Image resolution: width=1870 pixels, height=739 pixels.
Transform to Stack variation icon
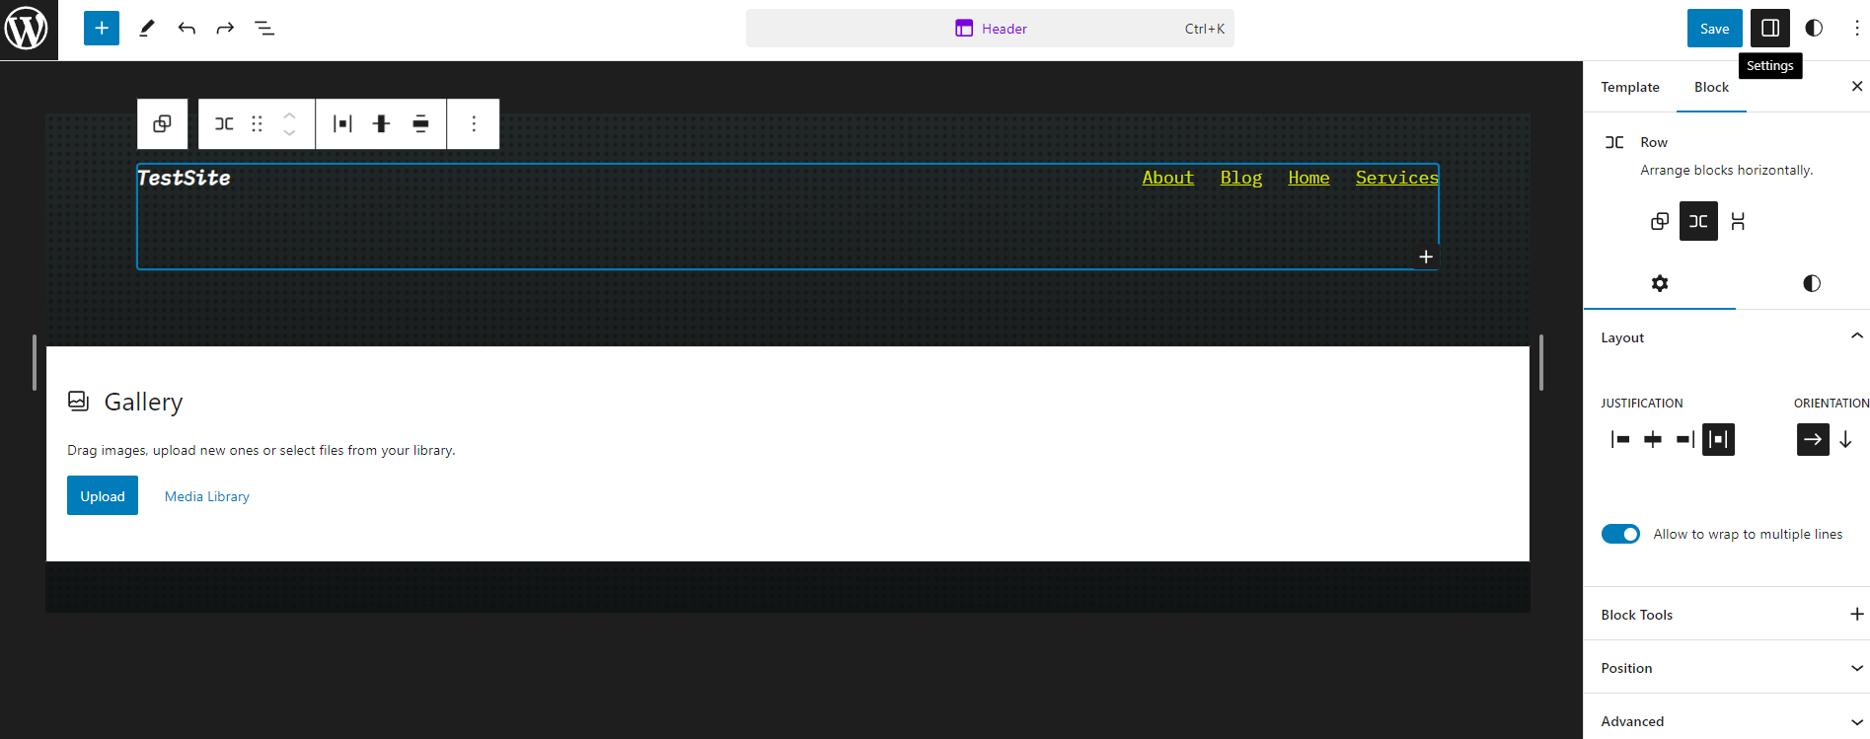[1738, 221]
